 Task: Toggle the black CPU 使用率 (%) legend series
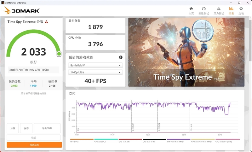click(x=154, y=140)
